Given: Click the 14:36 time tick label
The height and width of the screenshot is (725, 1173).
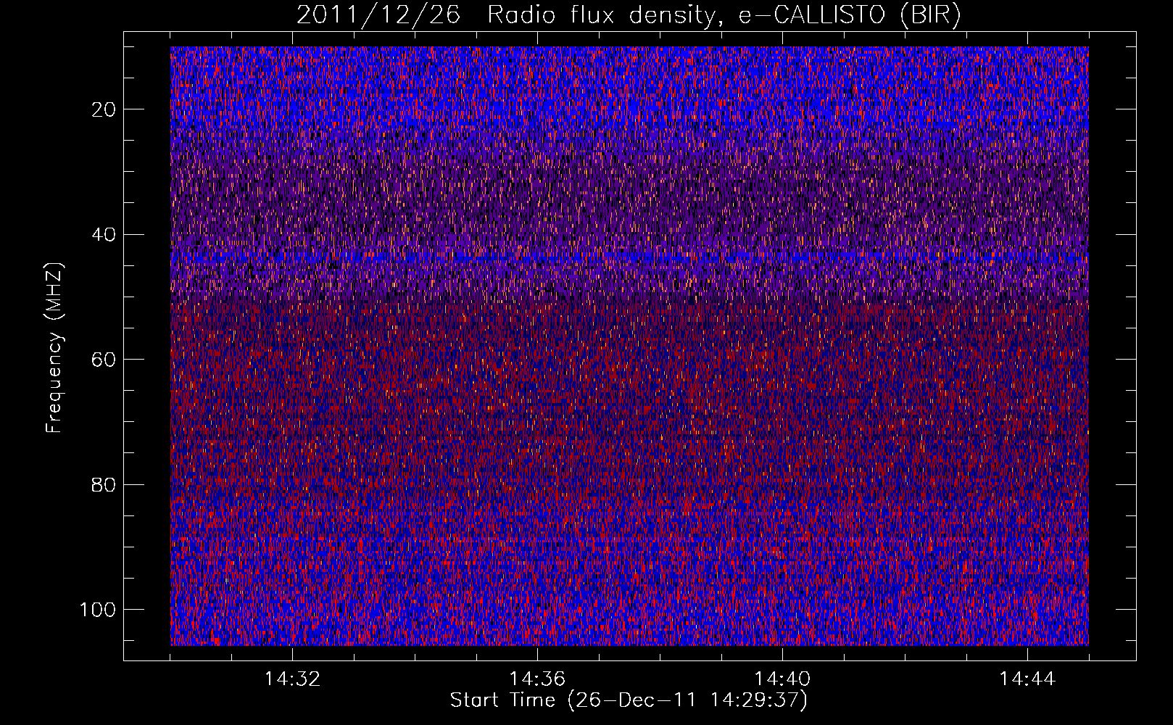Looking at the screenshot, I should point(537,679).
